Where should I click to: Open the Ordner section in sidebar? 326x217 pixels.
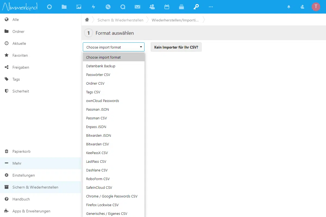(x=41, y=31)
